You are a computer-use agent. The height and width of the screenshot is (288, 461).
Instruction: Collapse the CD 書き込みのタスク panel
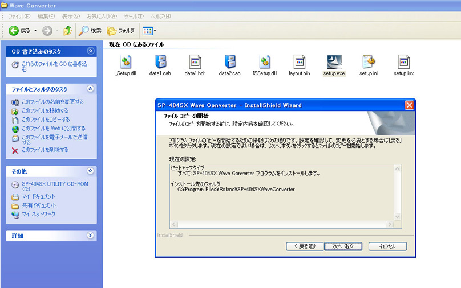click(x=91, y=51)
